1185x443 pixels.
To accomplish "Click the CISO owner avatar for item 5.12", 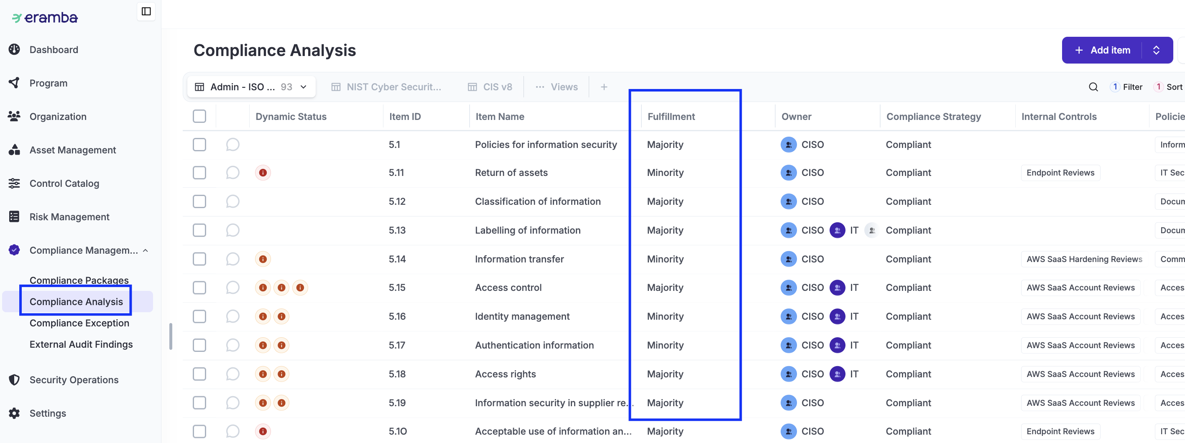I will [789, 201].
